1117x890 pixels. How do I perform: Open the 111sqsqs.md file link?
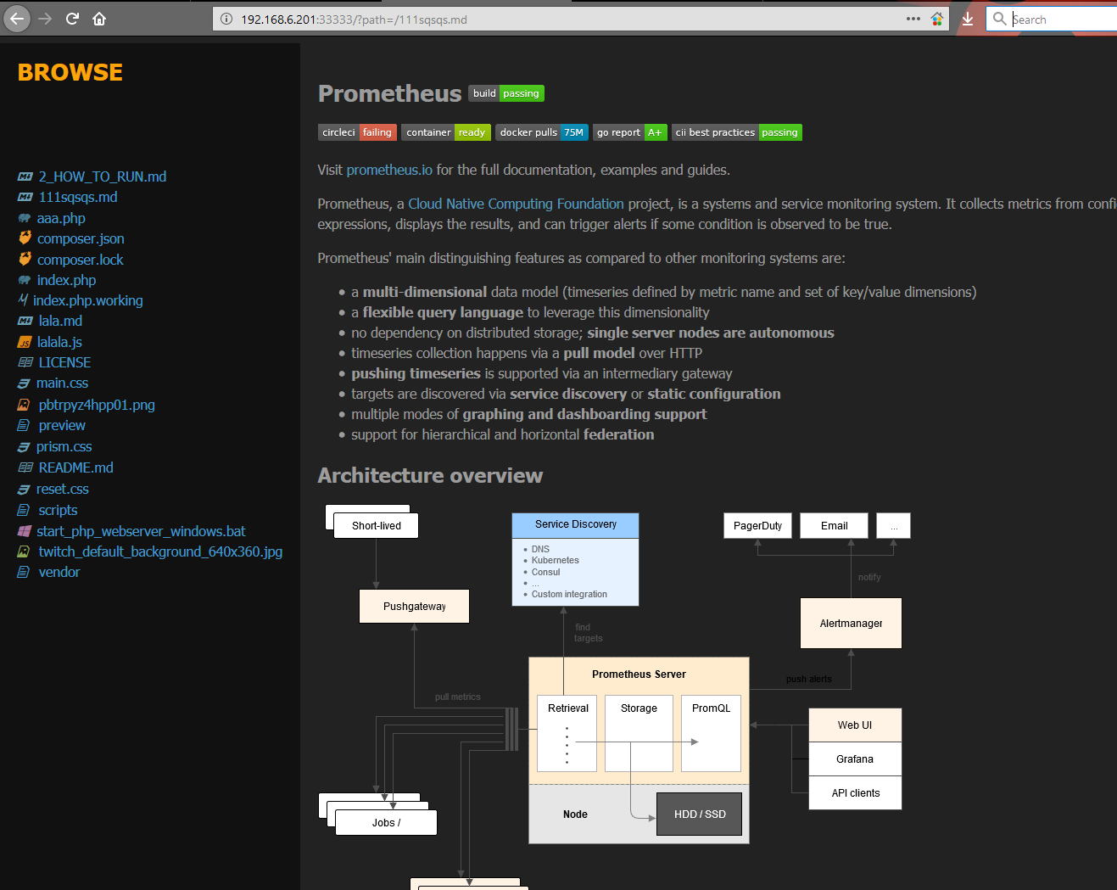(x=78, y=197)
